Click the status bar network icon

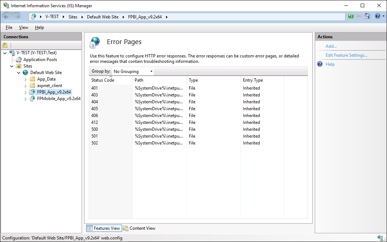click(x=380, y=238)
